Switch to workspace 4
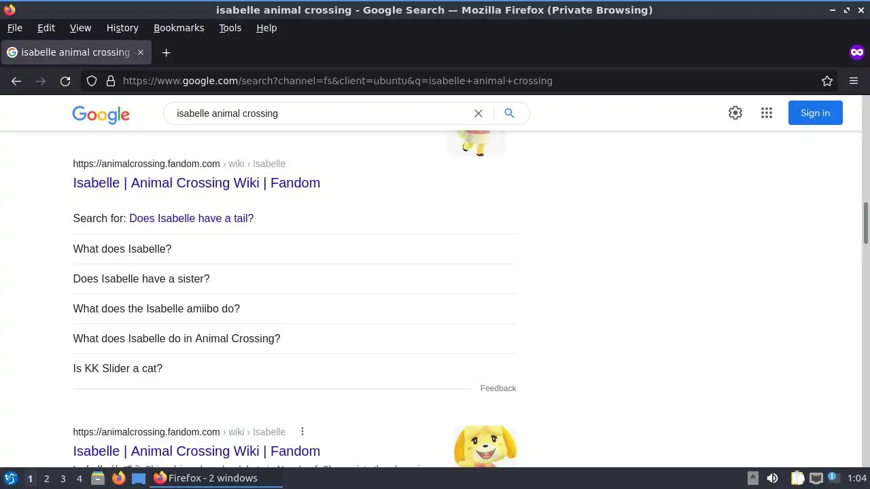870x489 pixels. 80,478
